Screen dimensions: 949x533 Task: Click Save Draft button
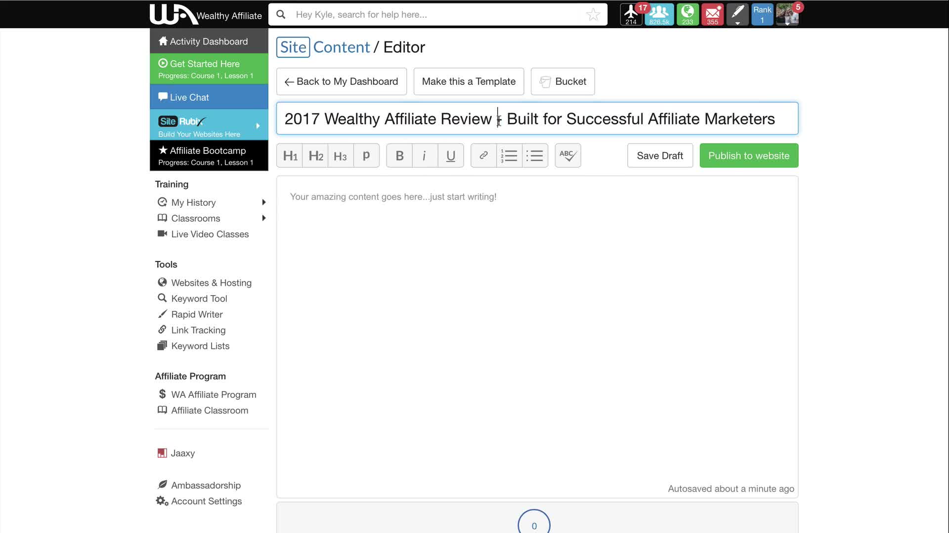(x=660, y=155)
